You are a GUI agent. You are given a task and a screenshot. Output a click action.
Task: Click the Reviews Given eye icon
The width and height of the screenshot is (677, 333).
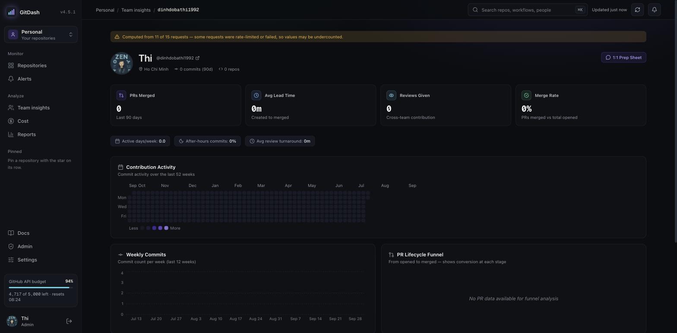391,96
